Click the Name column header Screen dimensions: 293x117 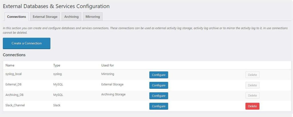[10, 65]
